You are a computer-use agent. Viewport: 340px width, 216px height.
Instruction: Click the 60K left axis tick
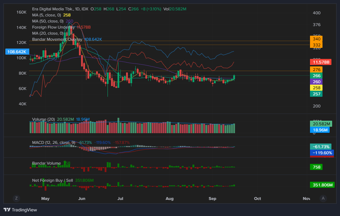tap(22, 89)
